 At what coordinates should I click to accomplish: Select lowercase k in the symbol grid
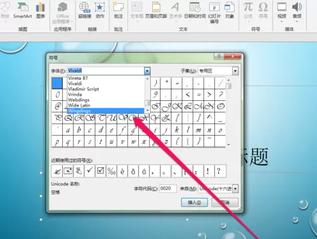(177, 129)
